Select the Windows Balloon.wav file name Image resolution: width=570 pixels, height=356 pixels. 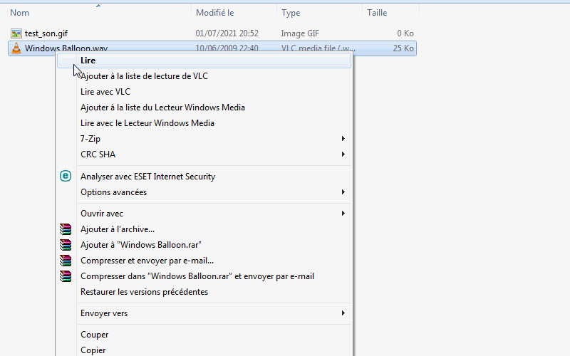pos(66,48)
